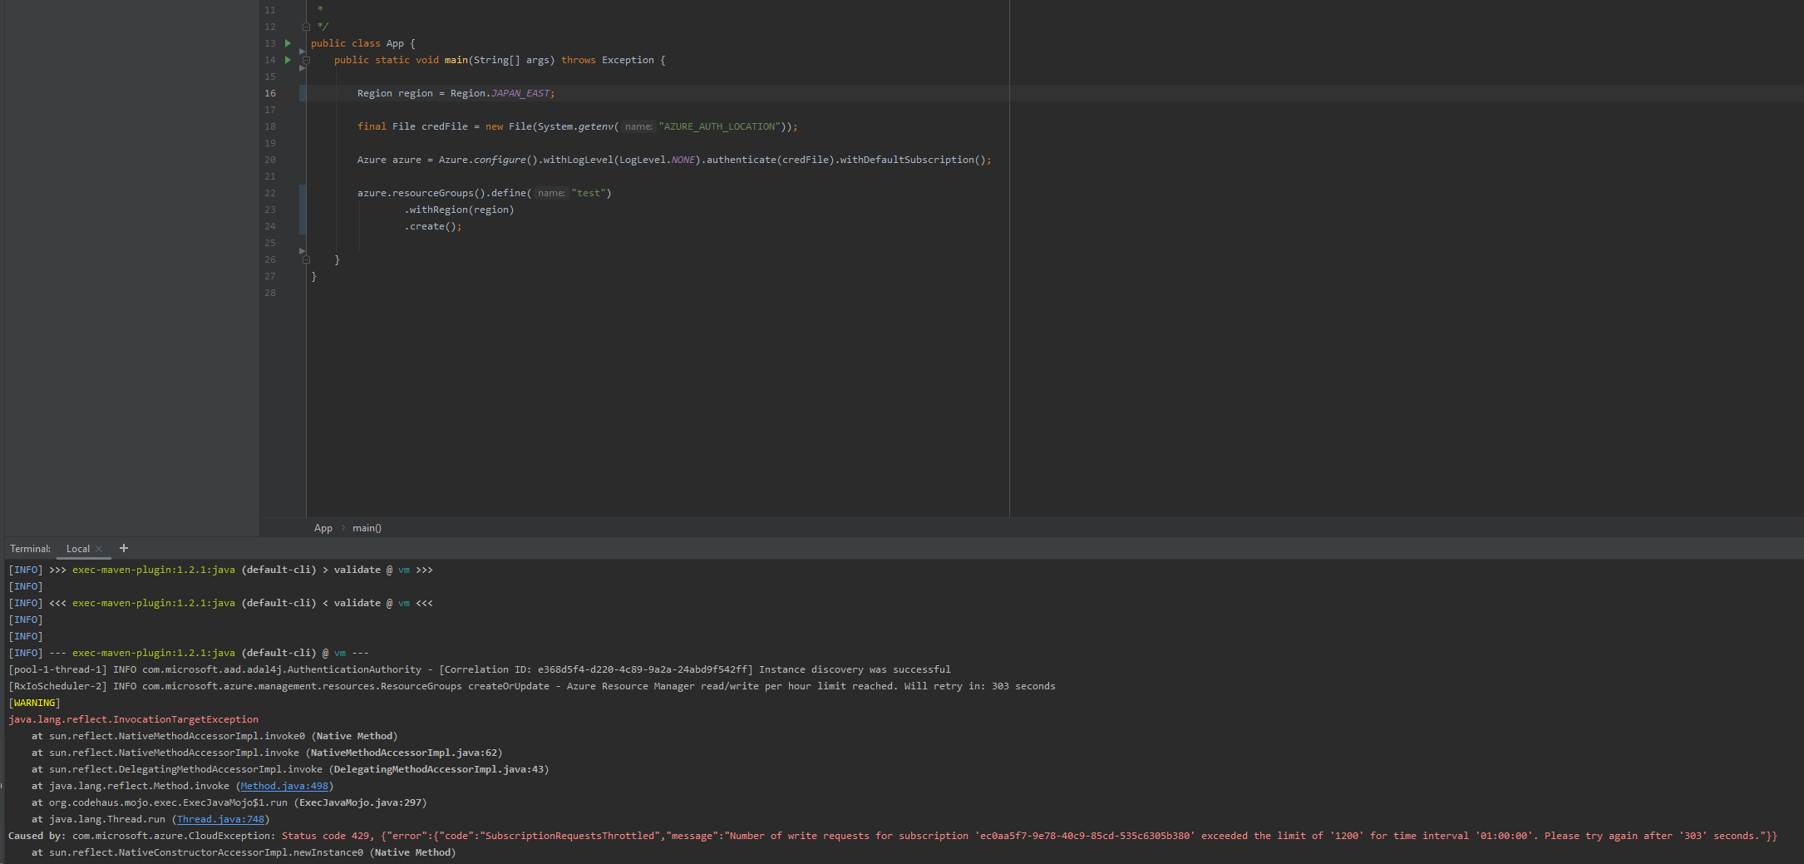Image resolution: width=1804 pixels, height=864 pixels.
Task: Select main() in the editor breadcrumb
Action: click(367, 528)
